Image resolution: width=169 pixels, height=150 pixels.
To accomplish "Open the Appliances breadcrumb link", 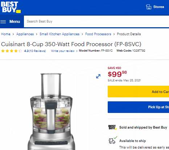I will click(25, 34).
